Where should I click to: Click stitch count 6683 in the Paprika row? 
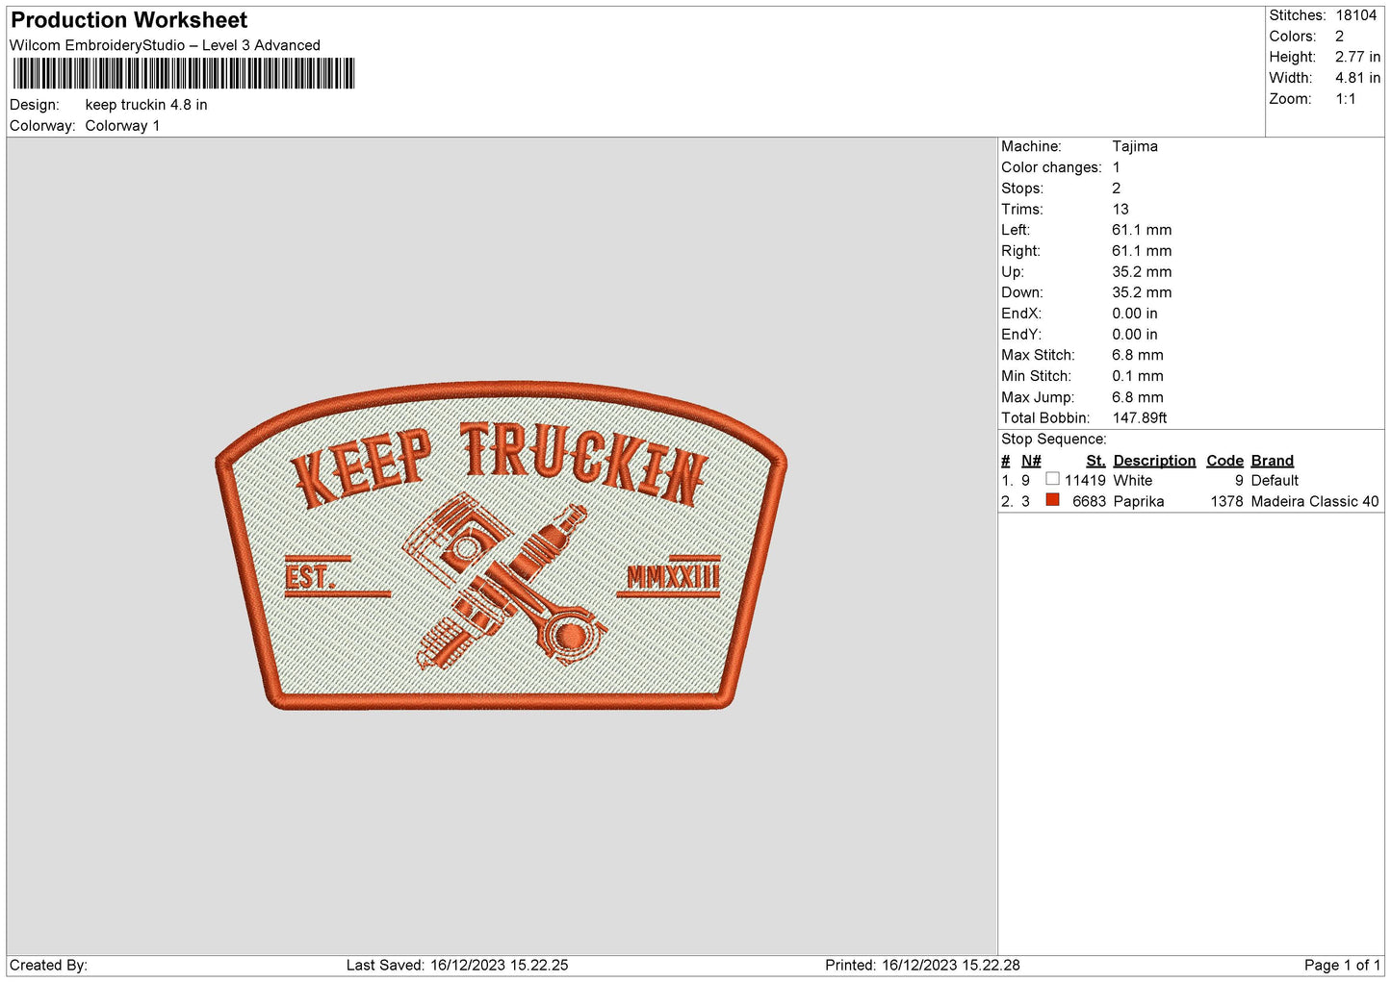[x=1089, y=501]
